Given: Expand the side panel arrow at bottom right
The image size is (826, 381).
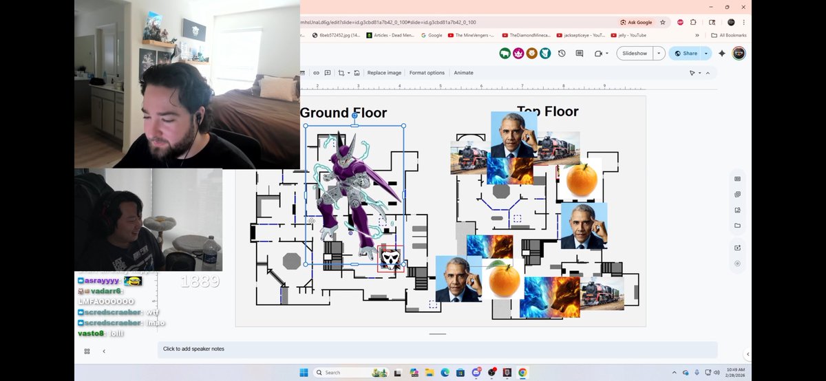Looking at the screenshot, I should pos(748,354).
